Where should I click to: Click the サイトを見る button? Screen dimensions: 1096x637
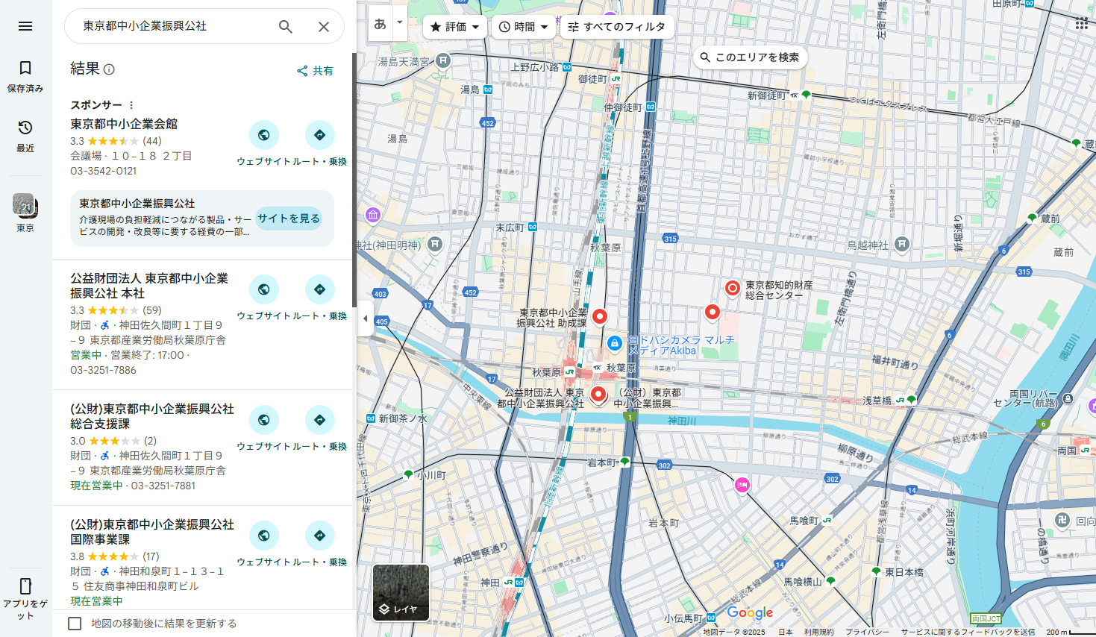[289, 219]
